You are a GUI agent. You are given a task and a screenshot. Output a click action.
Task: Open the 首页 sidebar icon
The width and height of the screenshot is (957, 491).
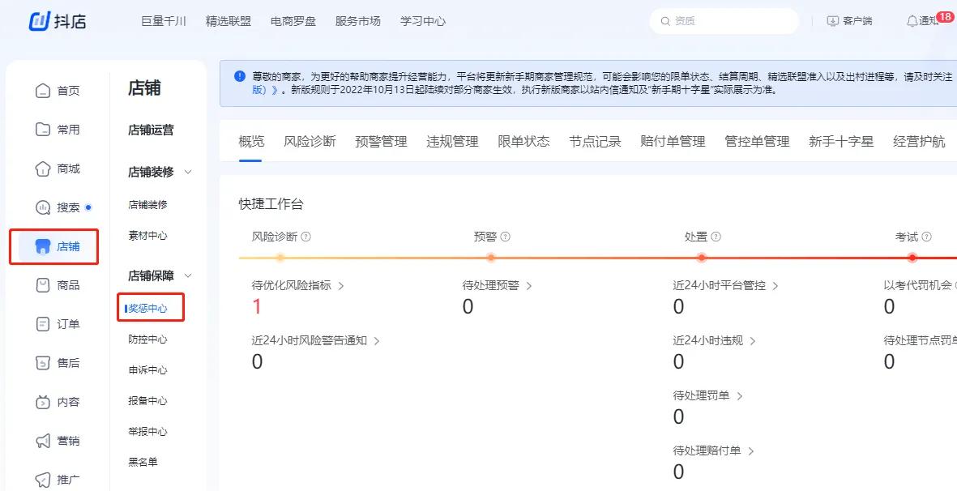58,91
